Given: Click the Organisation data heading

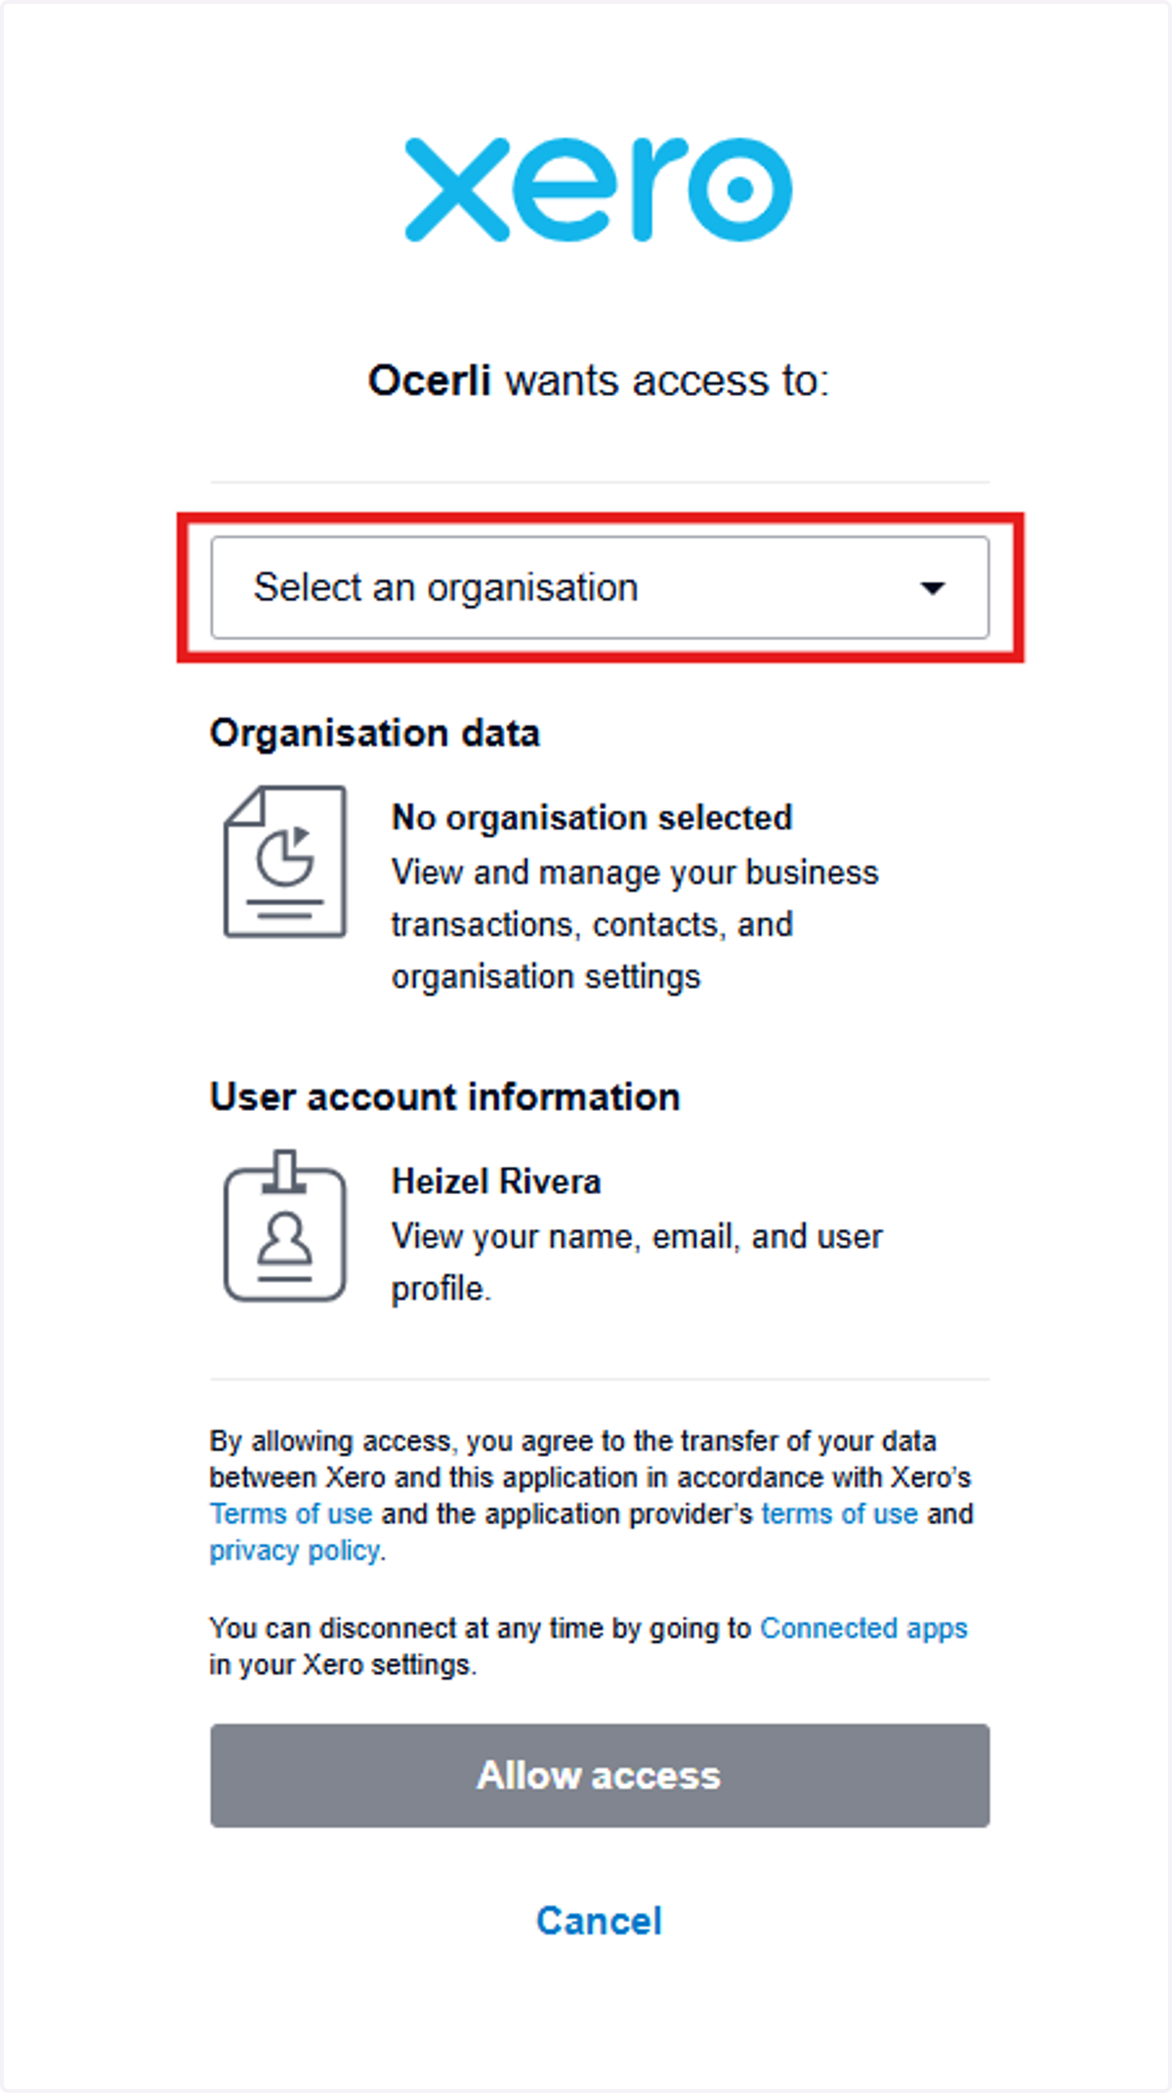Looking at the screenshot, I should [375, 734].
